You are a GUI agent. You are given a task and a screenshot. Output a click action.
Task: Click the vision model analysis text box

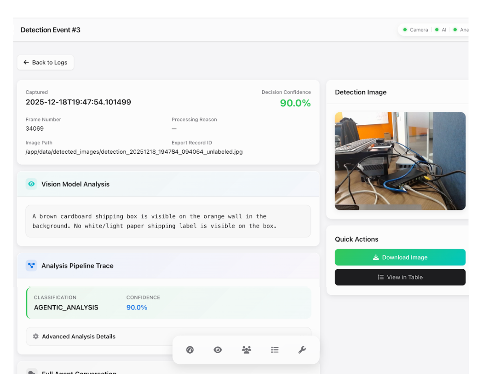pyautogui.click(x=168, y=221)
